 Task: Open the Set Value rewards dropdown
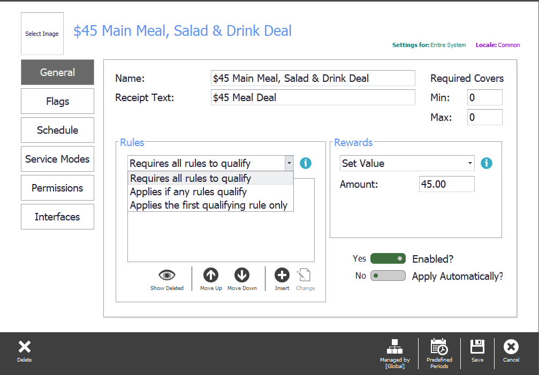point(407,163)
